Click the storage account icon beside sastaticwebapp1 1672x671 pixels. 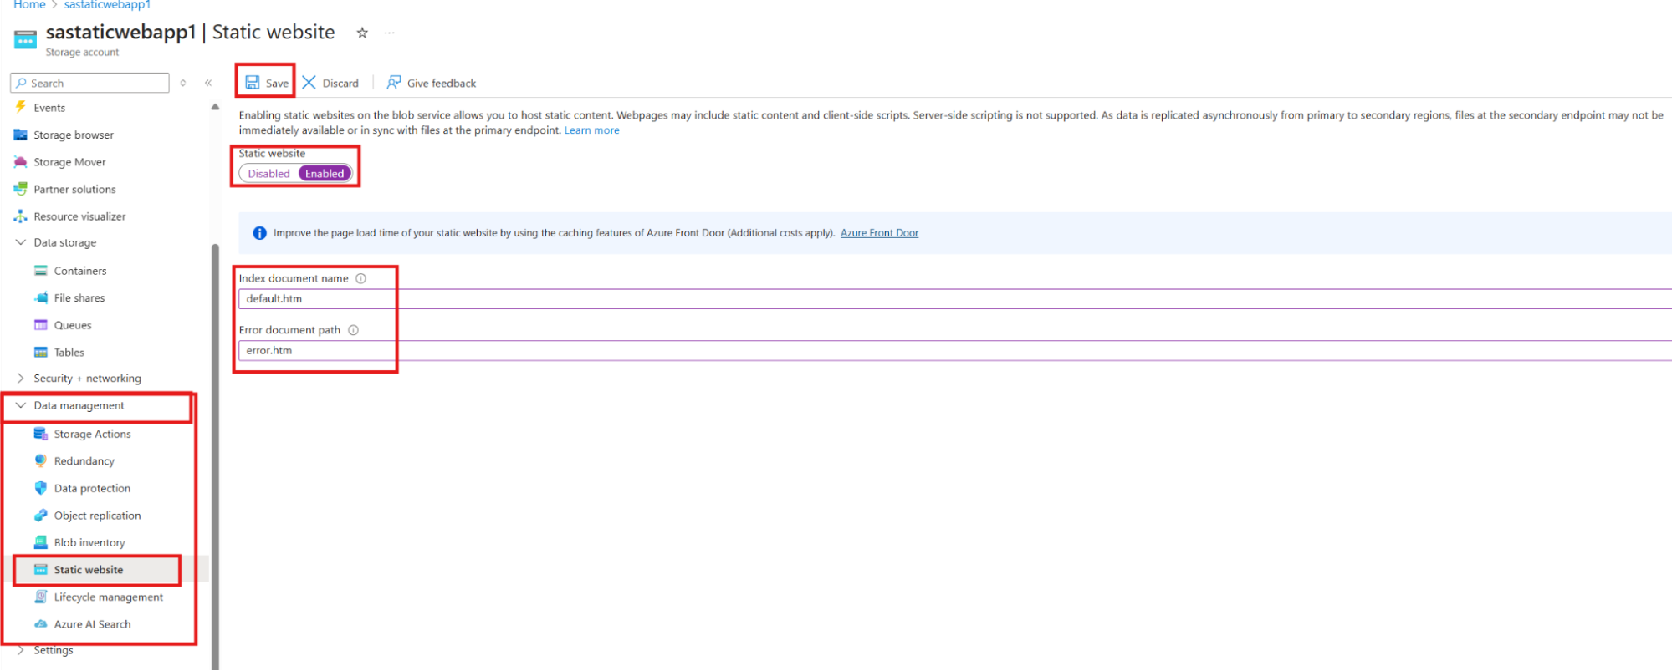tap(25, 39)
